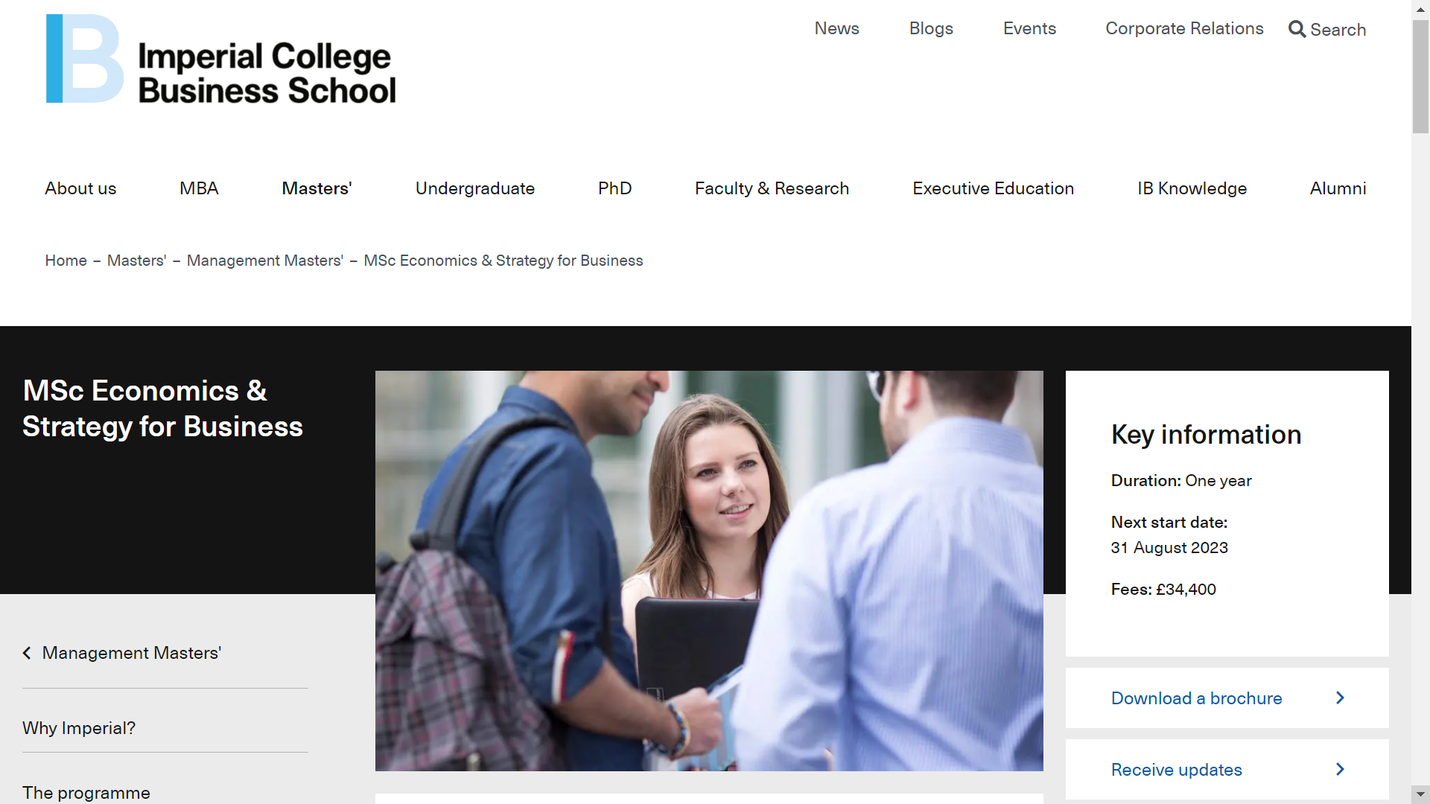Open Faculty & Research menu
This screenshot has height=804, width=1430.
tap(772, 188)
